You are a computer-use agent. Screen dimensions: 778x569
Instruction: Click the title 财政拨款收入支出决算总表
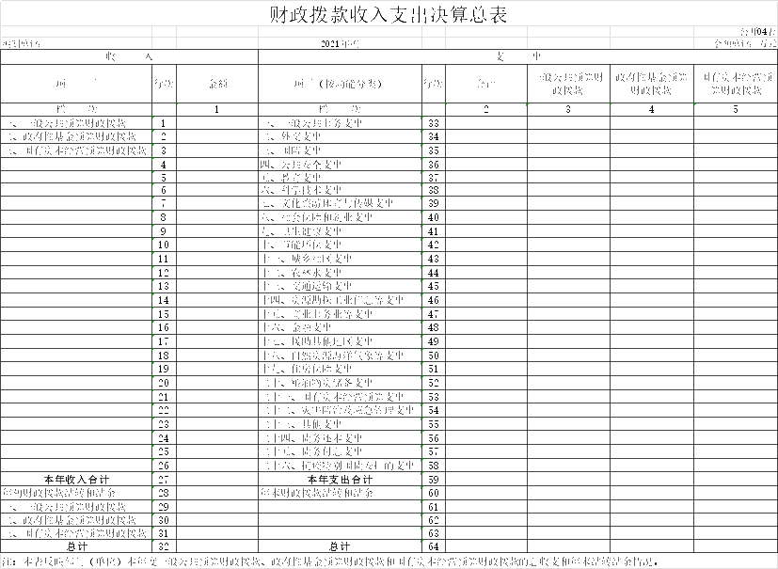(x=389, y=14)
